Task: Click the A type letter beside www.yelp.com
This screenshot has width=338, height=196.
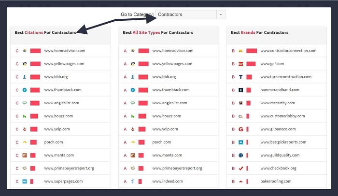Action: 125,129
